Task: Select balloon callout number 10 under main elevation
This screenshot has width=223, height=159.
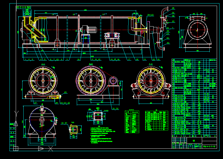Action: [x=78, y=59]
